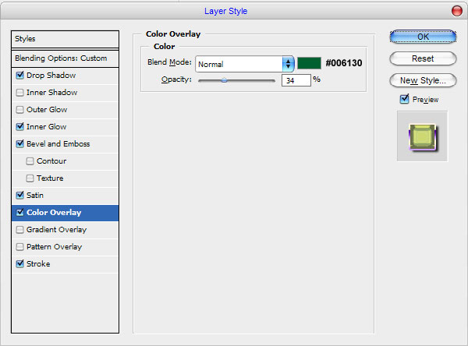The image size is (468, 346).
Task: Uncheck the Satin checkbox
Action: [x=19, y=195]
